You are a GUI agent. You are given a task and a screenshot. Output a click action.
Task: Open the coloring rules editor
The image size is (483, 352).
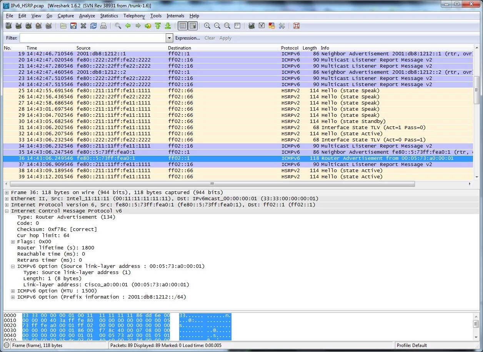272,26
